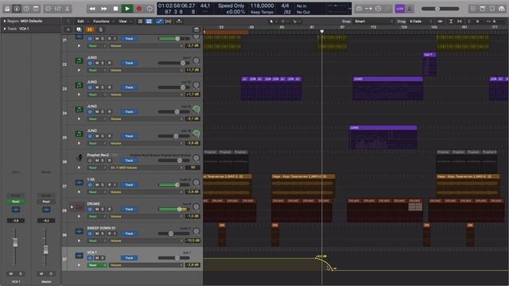The image size is (509, 286).
Task: Toggle the Metronome click button
Action: [x=410, y=9]
